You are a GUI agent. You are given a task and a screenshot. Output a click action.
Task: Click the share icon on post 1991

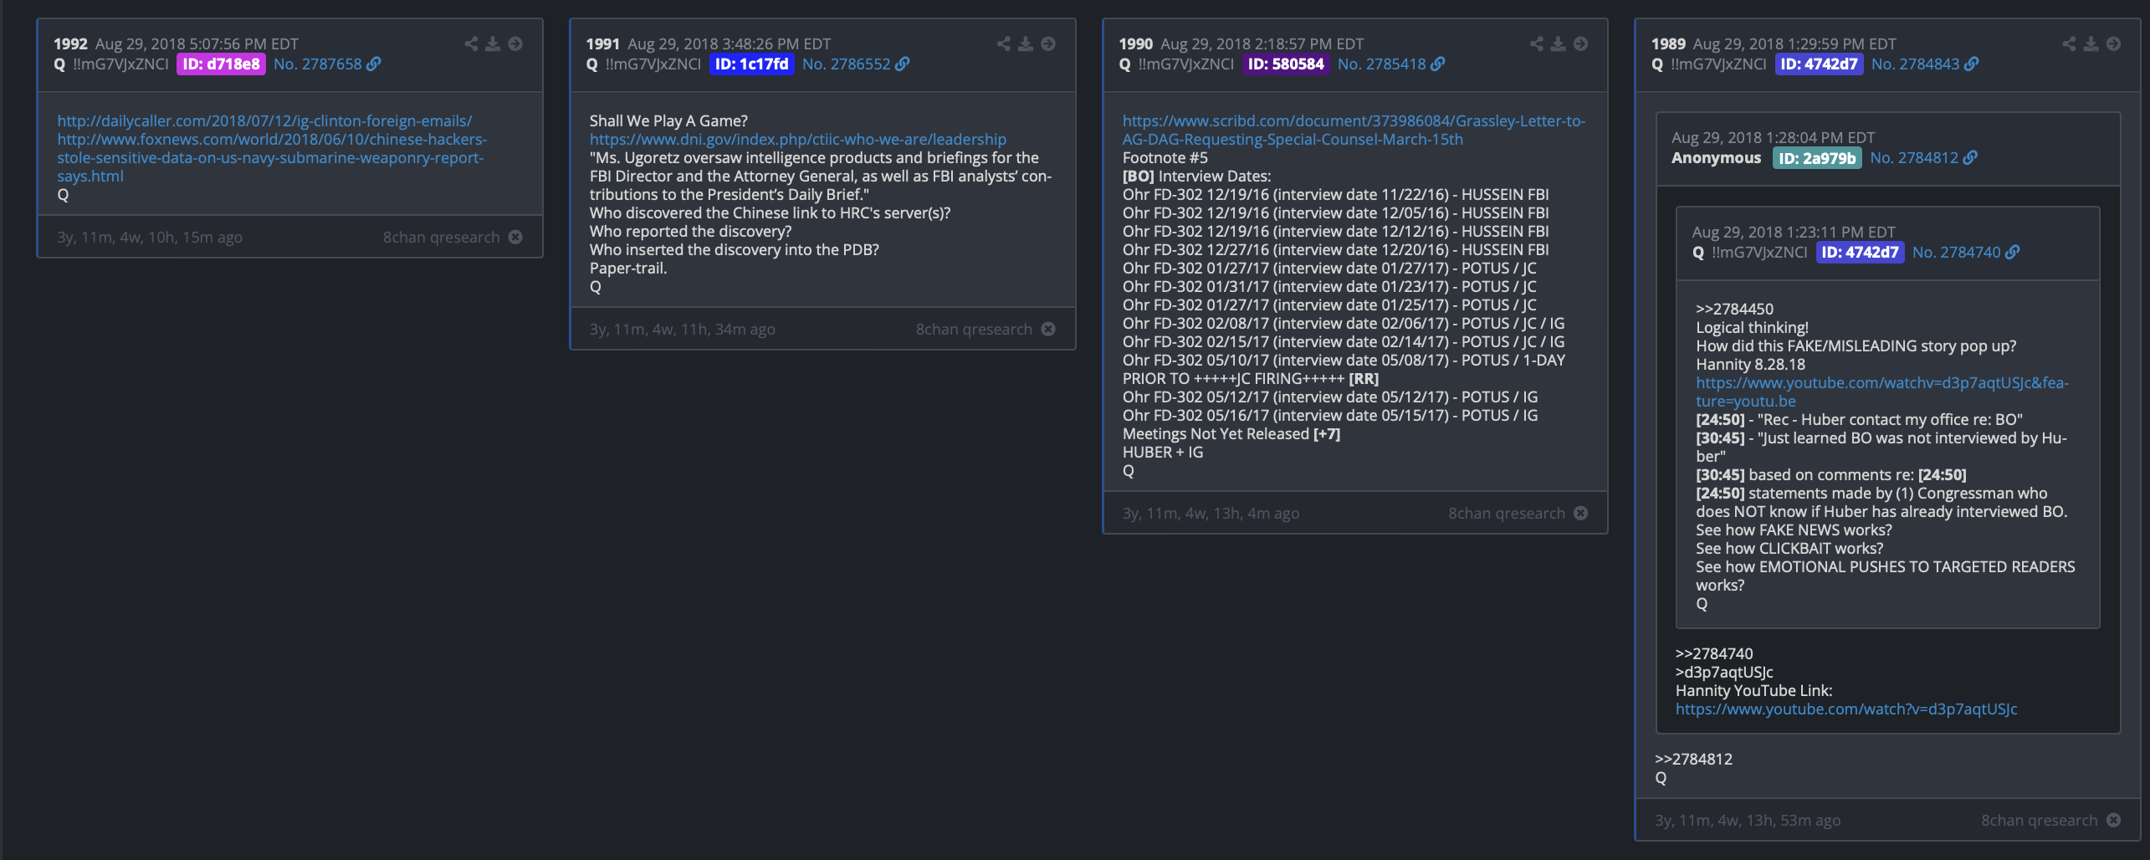point(1003,44)
